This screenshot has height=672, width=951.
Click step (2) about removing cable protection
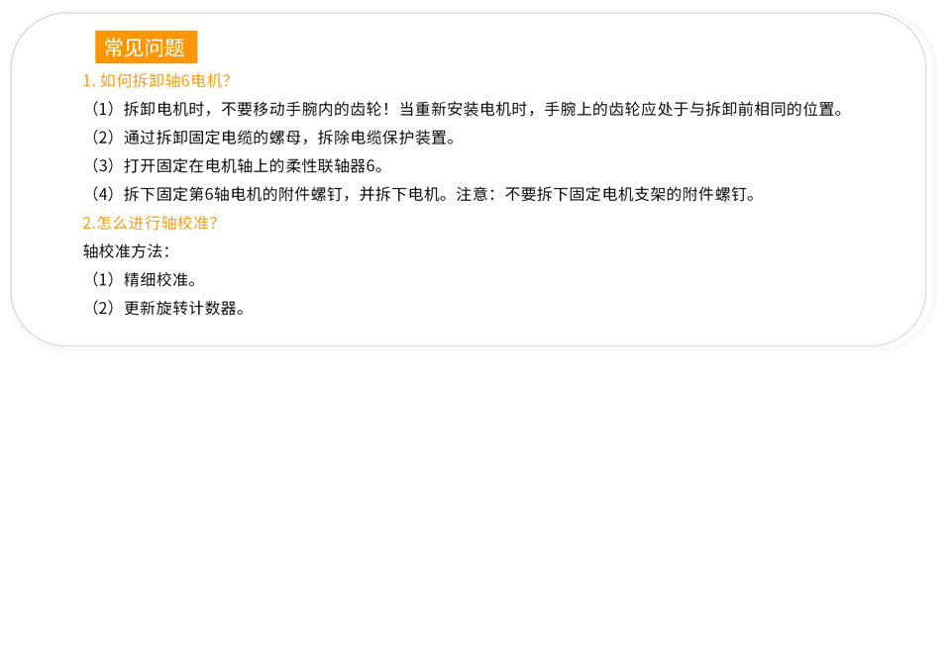(273, 138)
